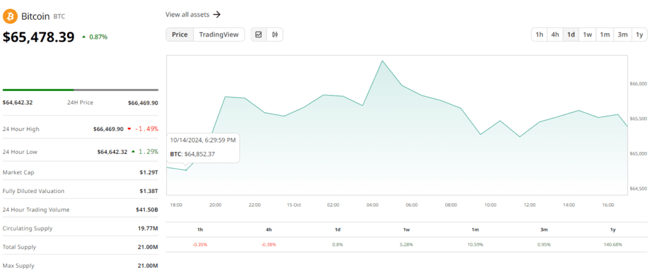Click the BTC ticker beside Bitcoin
654x269 pixels.
point(59,17)
